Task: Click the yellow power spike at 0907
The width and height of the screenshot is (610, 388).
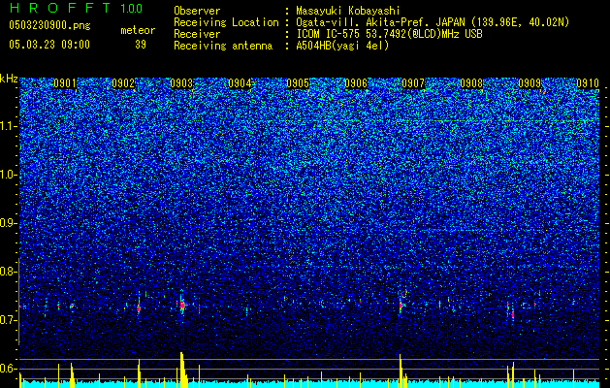Action: point(401,371)
